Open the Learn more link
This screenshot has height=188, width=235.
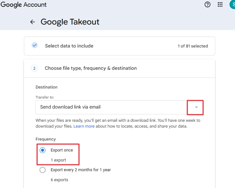pyautogui.click(x=84, y=126)
